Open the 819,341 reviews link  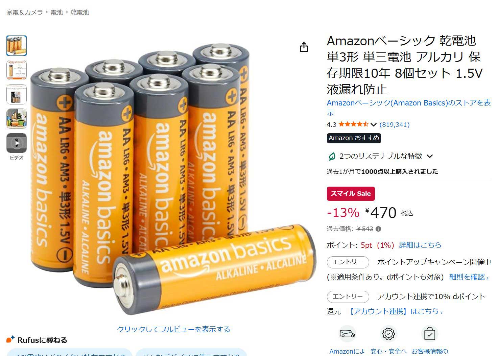point(395,124)
